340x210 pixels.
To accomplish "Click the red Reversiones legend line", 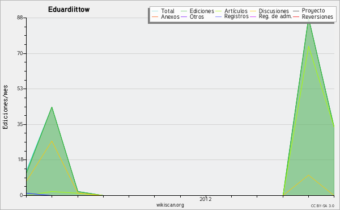I will point(296,16).
